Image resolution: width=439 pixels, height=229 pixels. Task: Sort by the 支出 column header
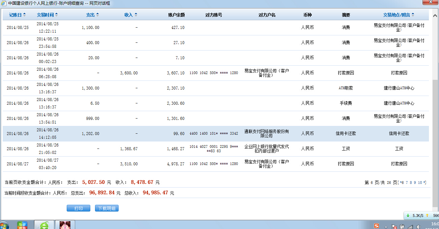[92, 15]
